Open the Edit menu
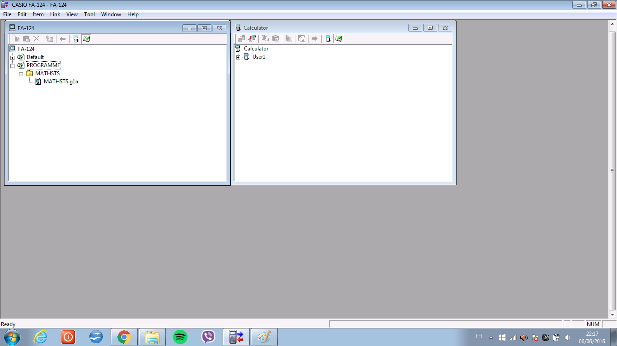This screenshot has height=346, width=617. 22,14
